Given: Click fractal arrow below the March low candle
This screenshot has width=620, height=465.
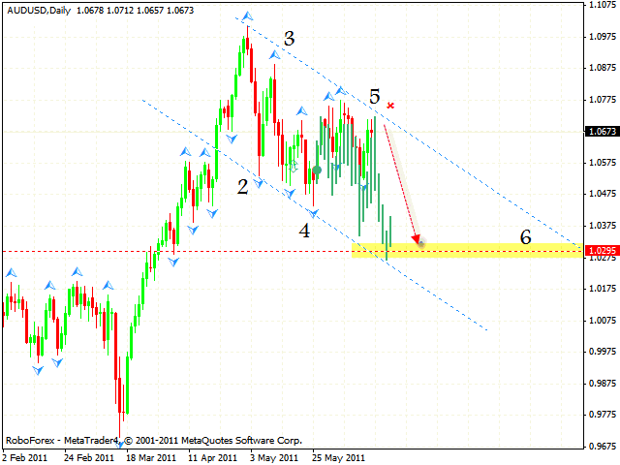Looking at the screenshot, I should pos(121,442).
